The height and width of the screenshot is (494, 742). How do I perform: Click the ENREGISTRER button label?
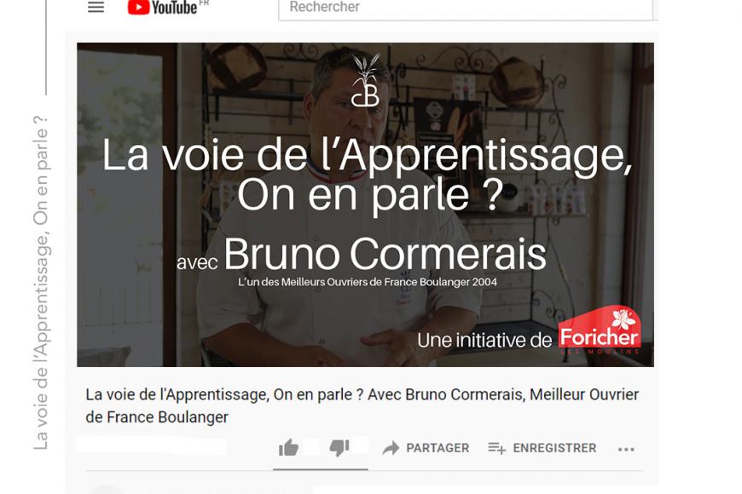[x=554, y=448]
